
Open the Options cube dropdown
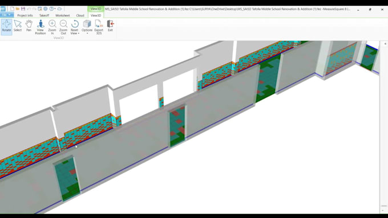87,27
